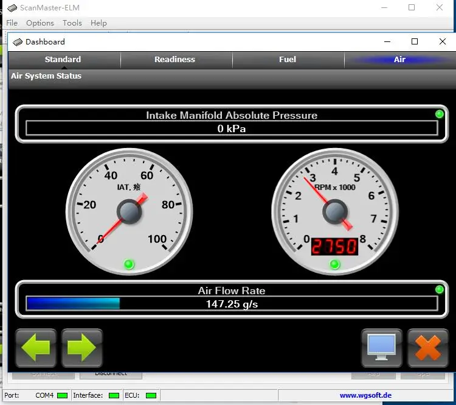
Task: Click the COM4 port green status indicator
Action: 62,395
